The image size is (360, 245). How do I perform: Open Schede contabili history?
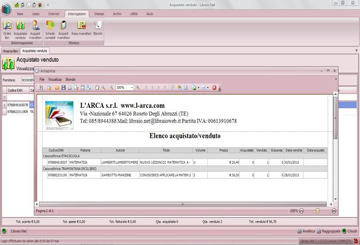(50, 30)
